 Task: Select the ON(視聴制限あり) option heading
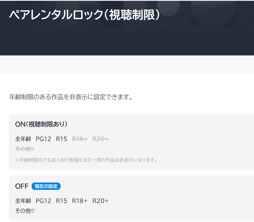point(41,124)
